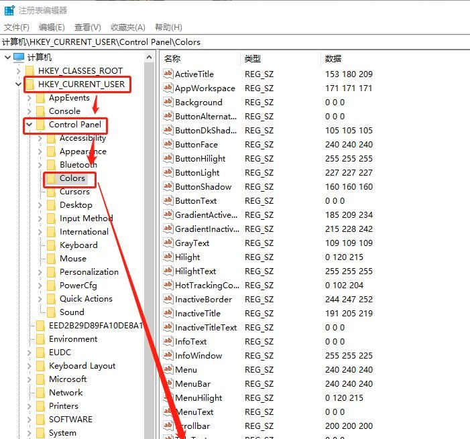This screenshot has height=439, width=470.
Task: Click the InfoText string value icon
Action: pyautogui.click(x=168, y=341)
